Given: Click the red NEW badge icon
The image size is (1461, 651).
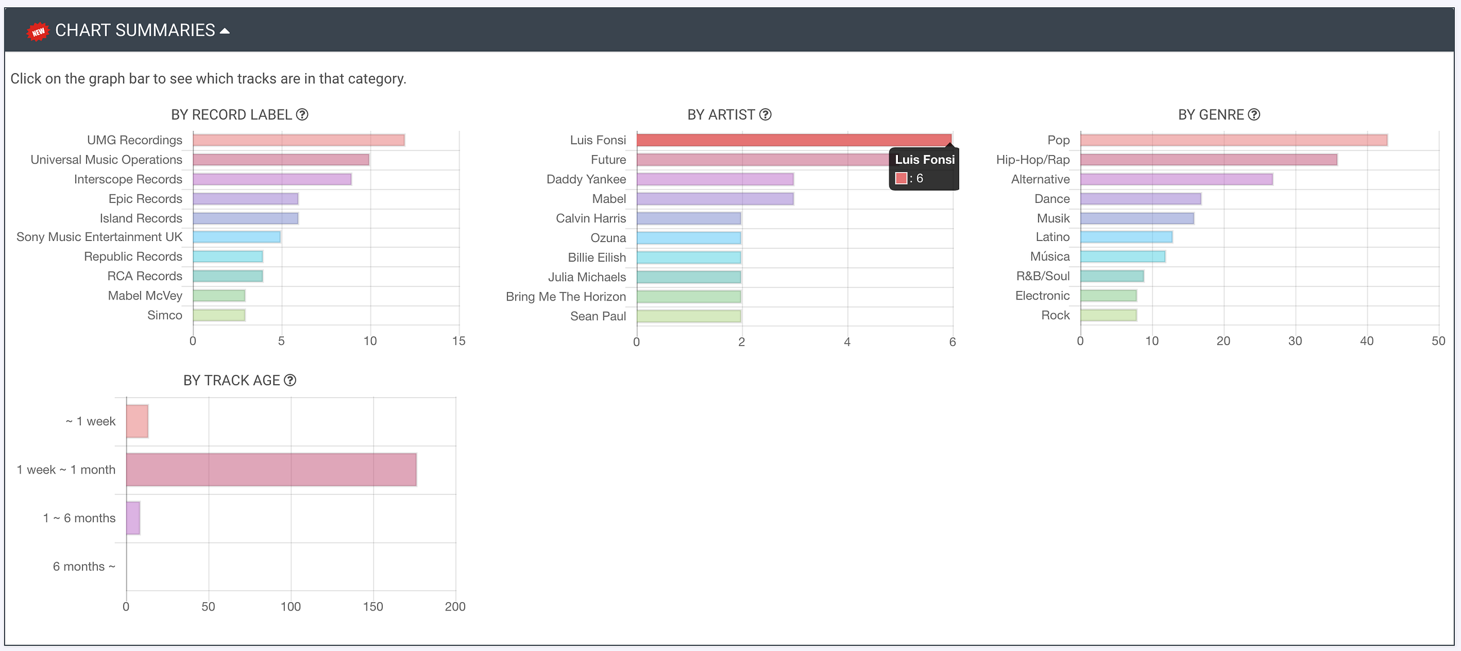Looking at the screenshot, I should click(38, 31).
